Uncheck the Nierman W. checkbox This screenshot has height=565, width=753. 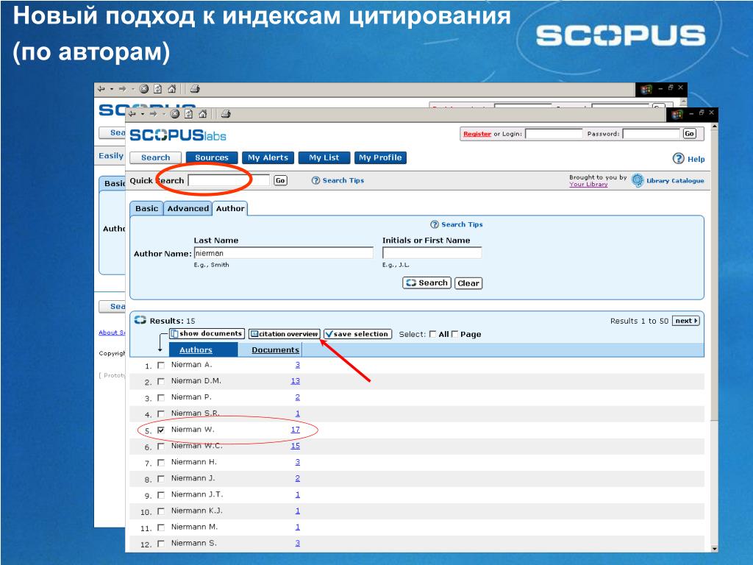[x=161, y=430]
